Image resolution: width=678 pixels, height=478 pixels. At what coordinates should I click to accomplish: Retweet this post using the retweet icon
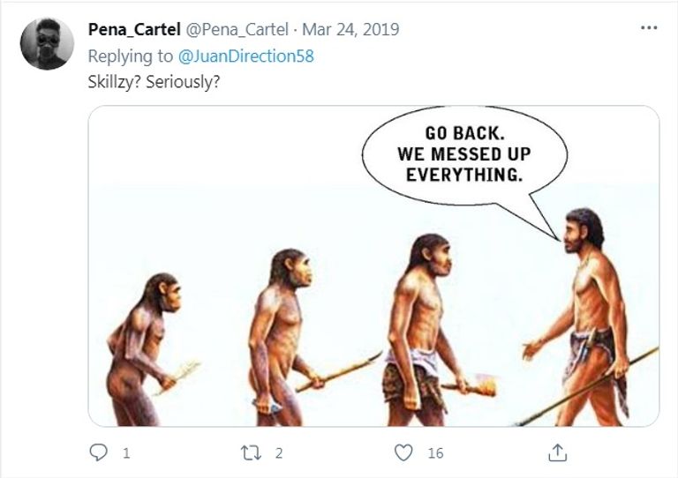tap(251, 452)
